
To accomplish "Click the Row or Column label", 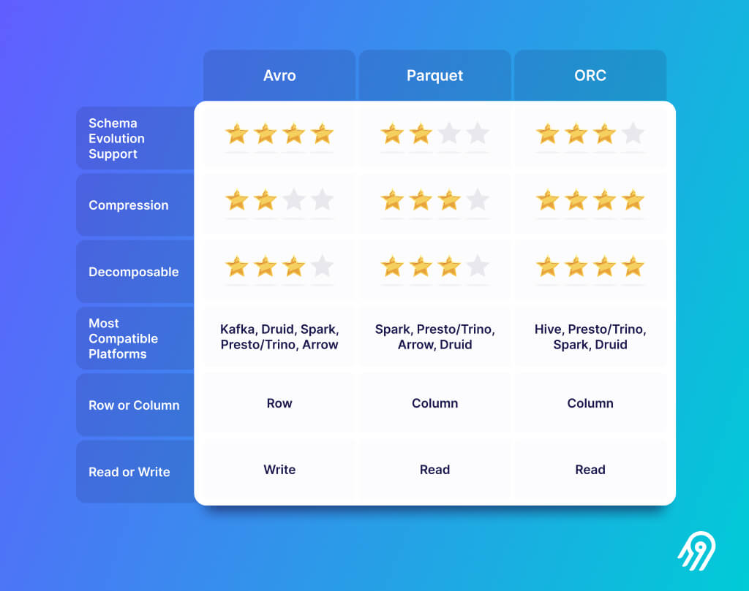I will pyautogui.click(x=135, y=405).
